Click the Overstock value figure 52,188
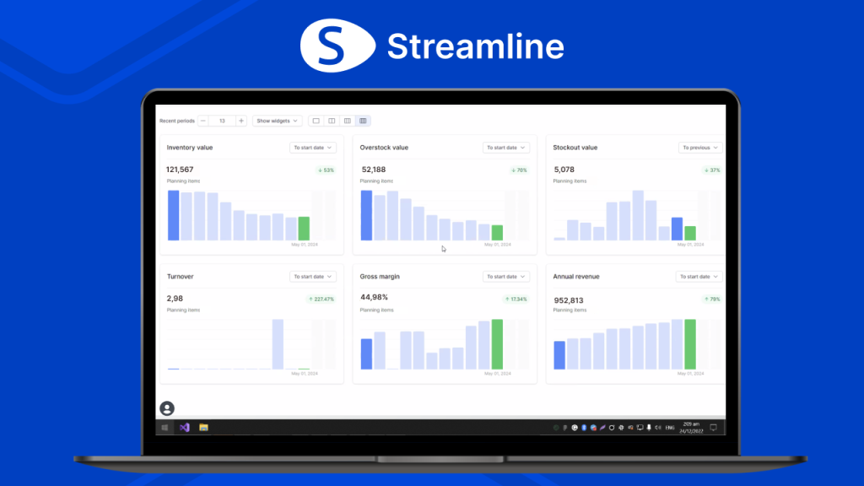 tap(374, 170)
